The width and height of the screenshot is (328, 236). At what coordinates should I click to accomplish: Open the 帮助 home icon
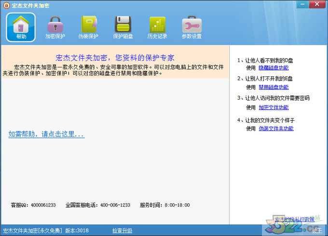tap(21, 27)
